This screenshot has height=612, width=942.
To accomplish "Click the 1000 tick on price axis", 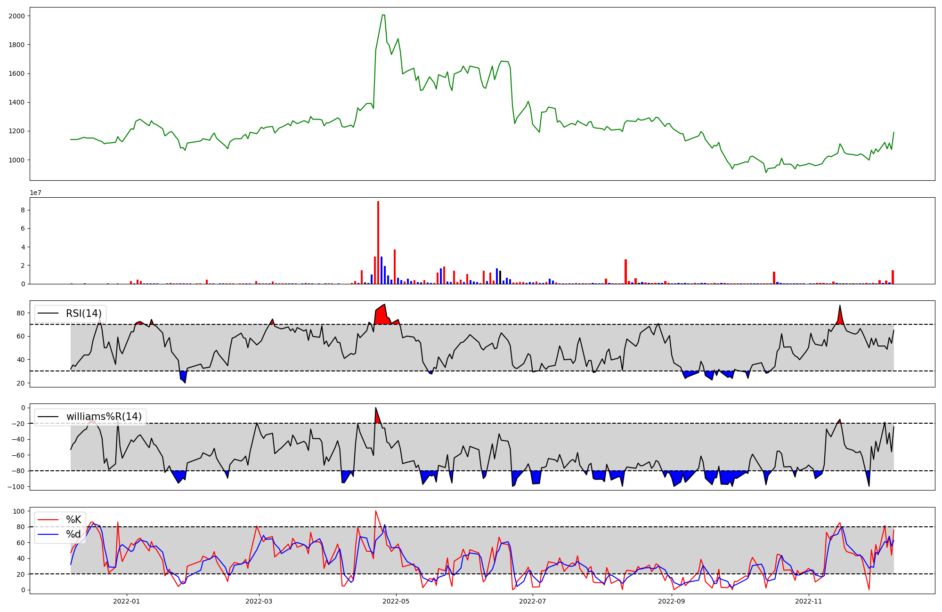I will pos(17,160).
